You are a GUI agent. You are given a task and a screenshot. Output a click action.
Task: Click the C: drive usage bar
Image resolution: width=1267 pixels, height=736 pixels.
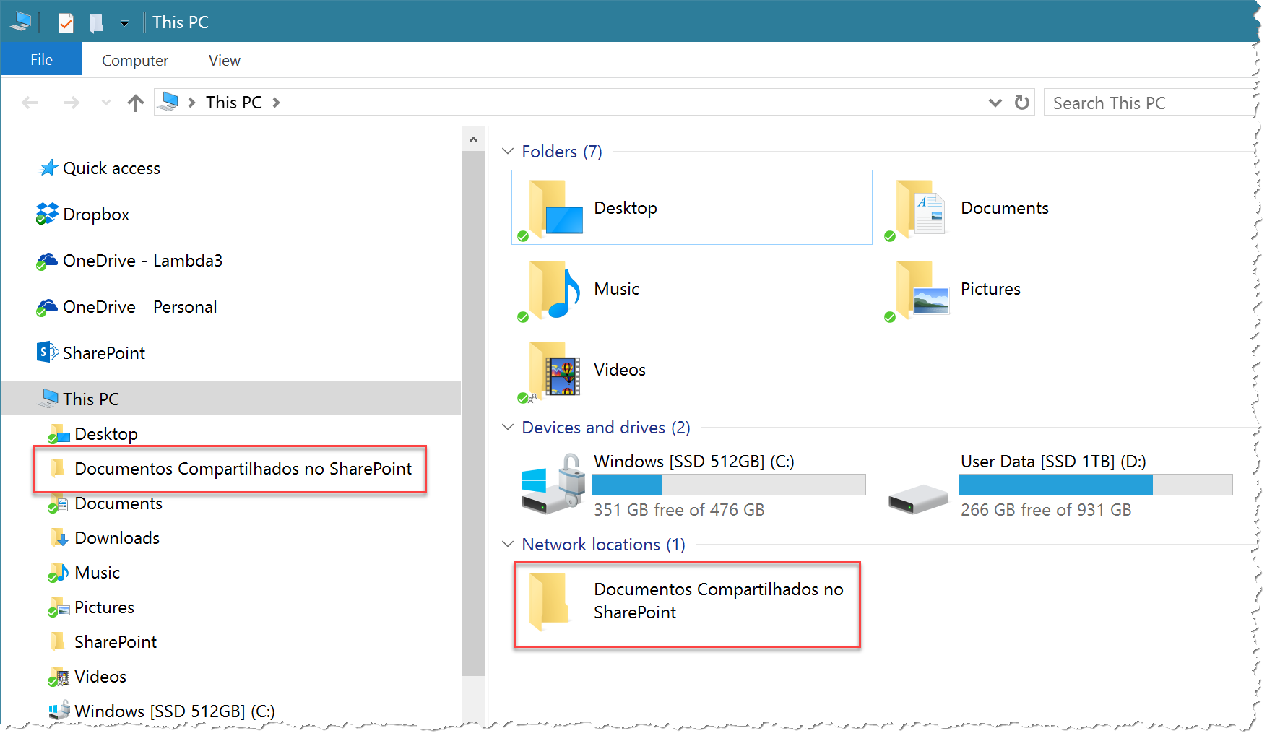tap(729, 485)
